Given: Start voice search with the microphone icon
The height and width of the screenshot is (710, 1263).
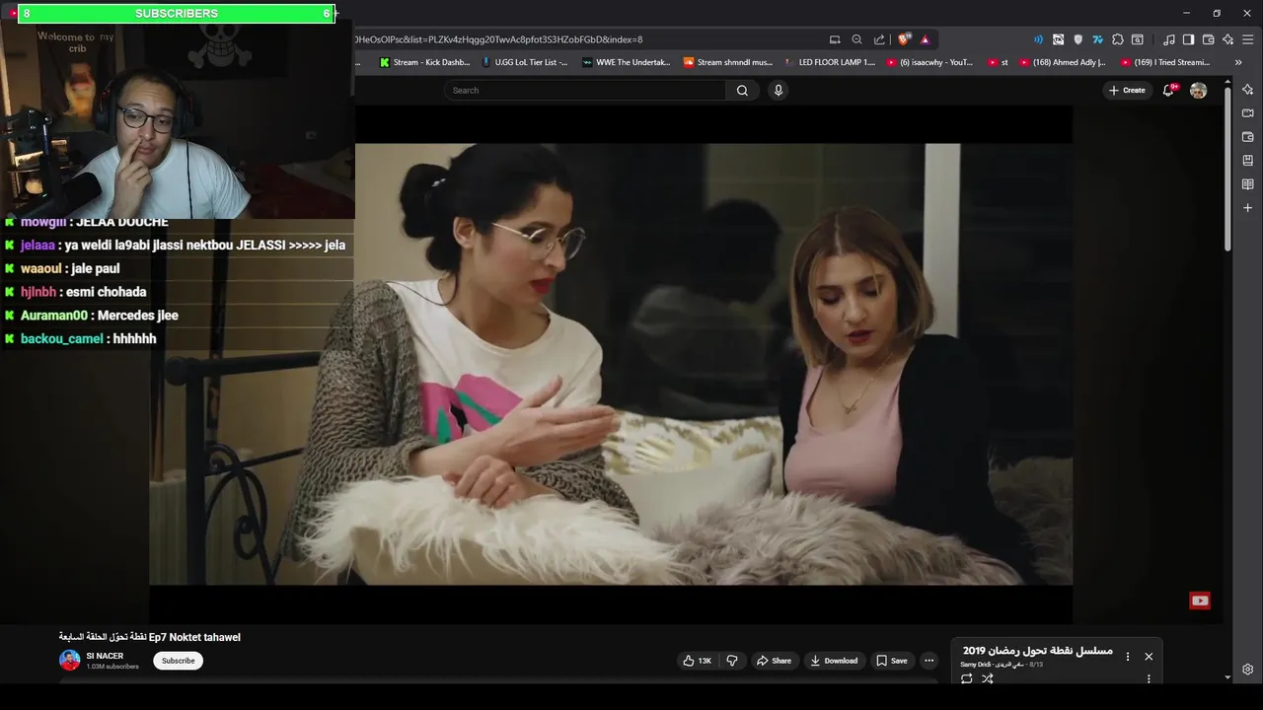Looking at the screenshot, I should click(779, 91).
